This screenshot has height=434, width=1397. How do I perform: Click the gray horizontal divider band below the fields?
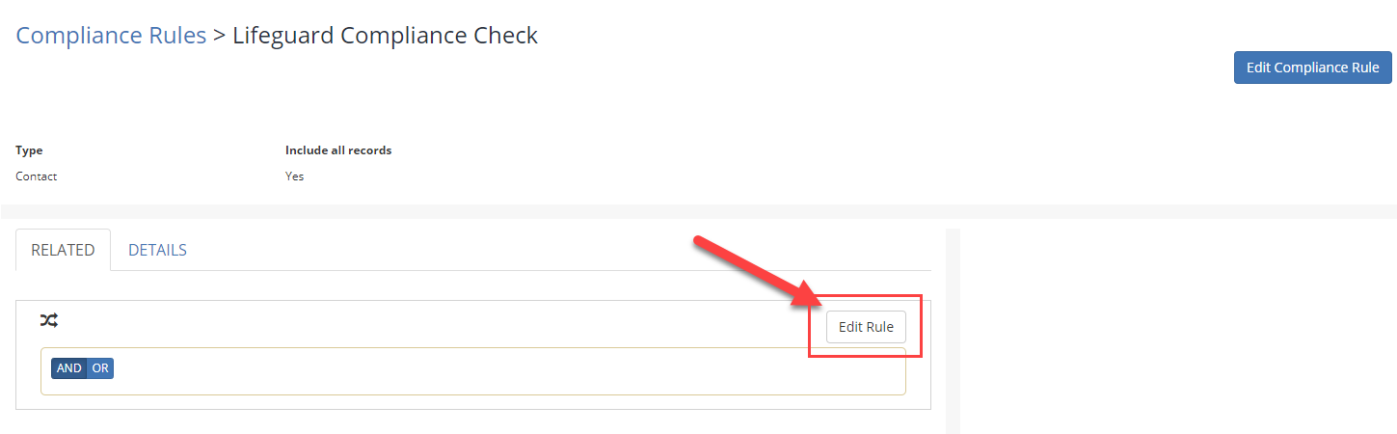pyautogui.click(x=698, y=211)
